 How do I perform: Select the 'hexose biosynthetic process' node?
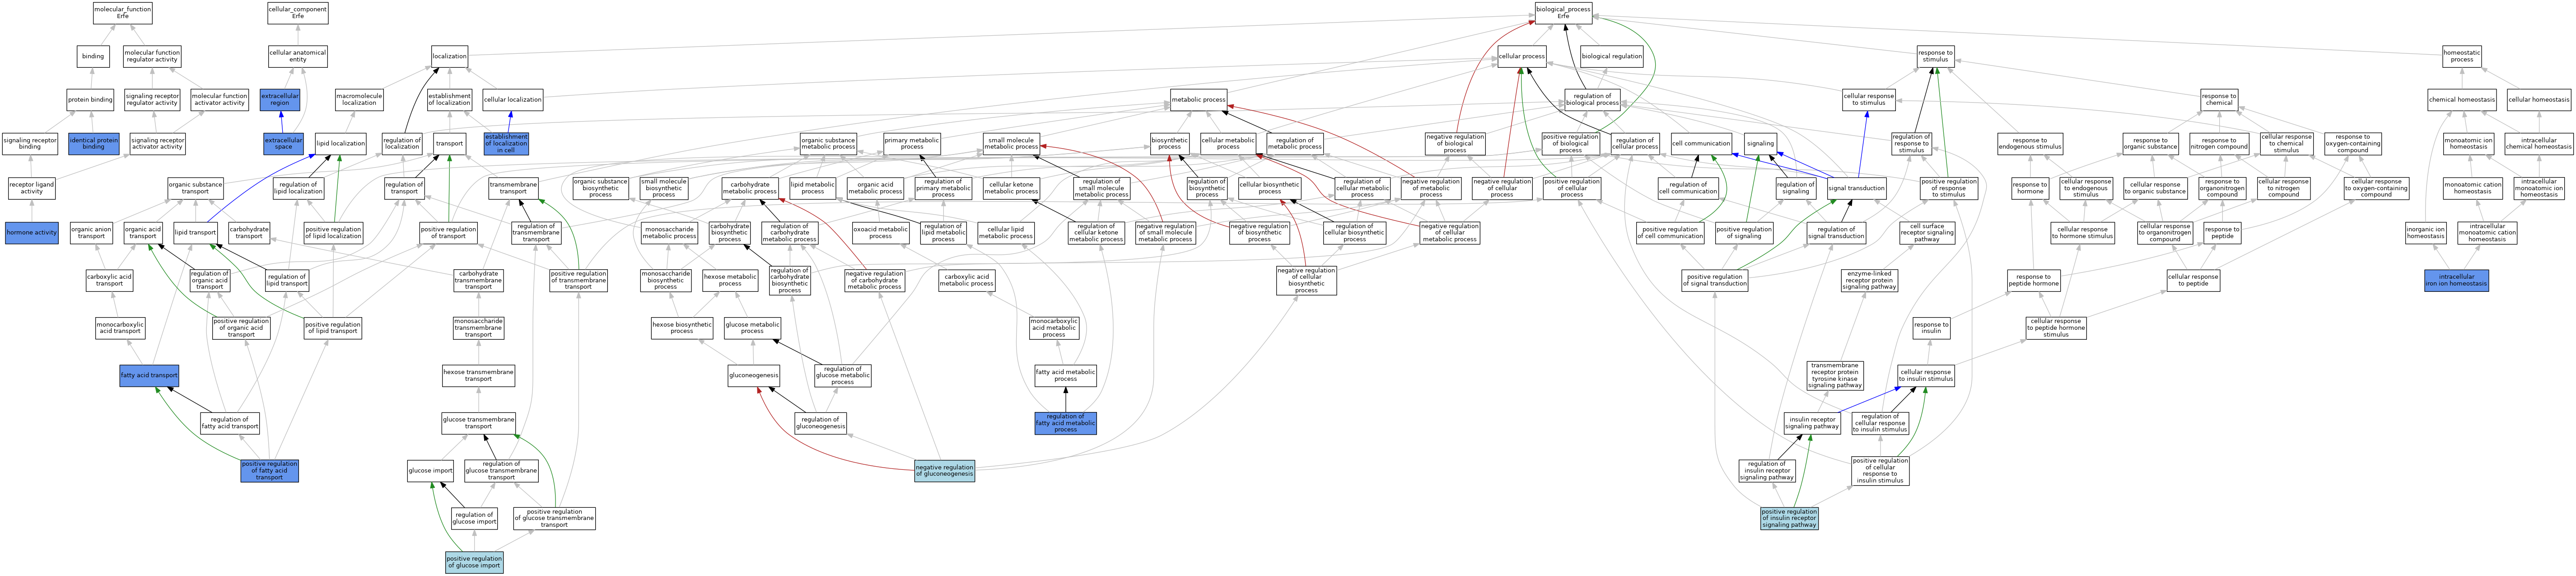click(682, 327)
